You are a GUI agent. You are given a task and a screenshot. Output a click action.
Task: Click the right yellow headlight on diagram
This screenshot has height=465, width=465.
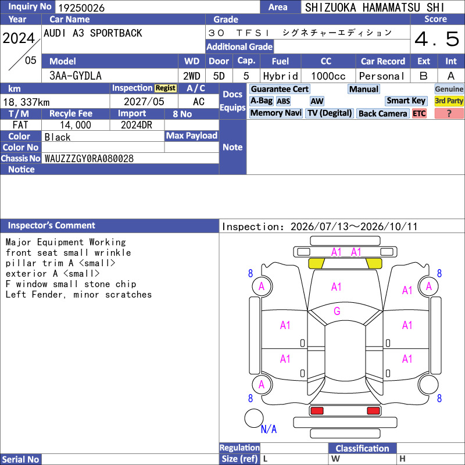coord(374,263)
